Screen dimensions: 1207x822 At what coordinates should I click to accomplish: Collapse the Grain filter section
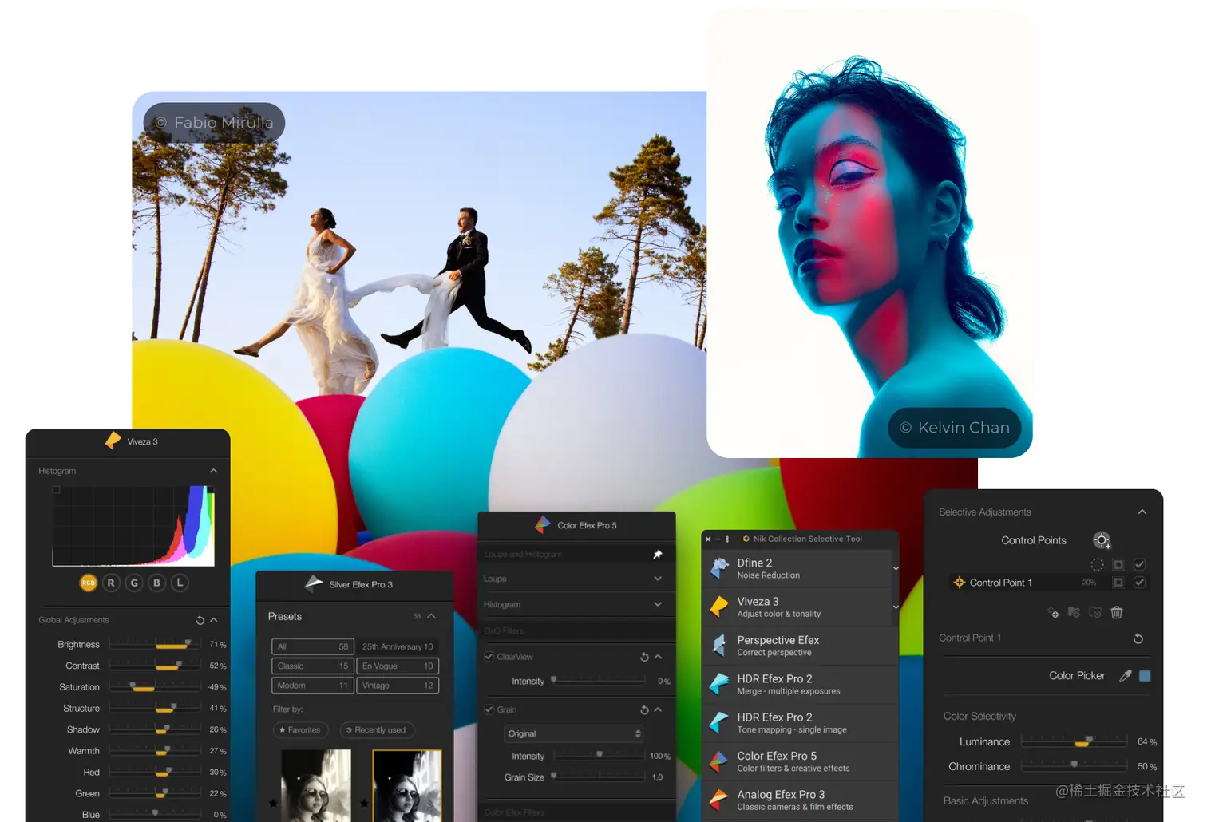658,709
